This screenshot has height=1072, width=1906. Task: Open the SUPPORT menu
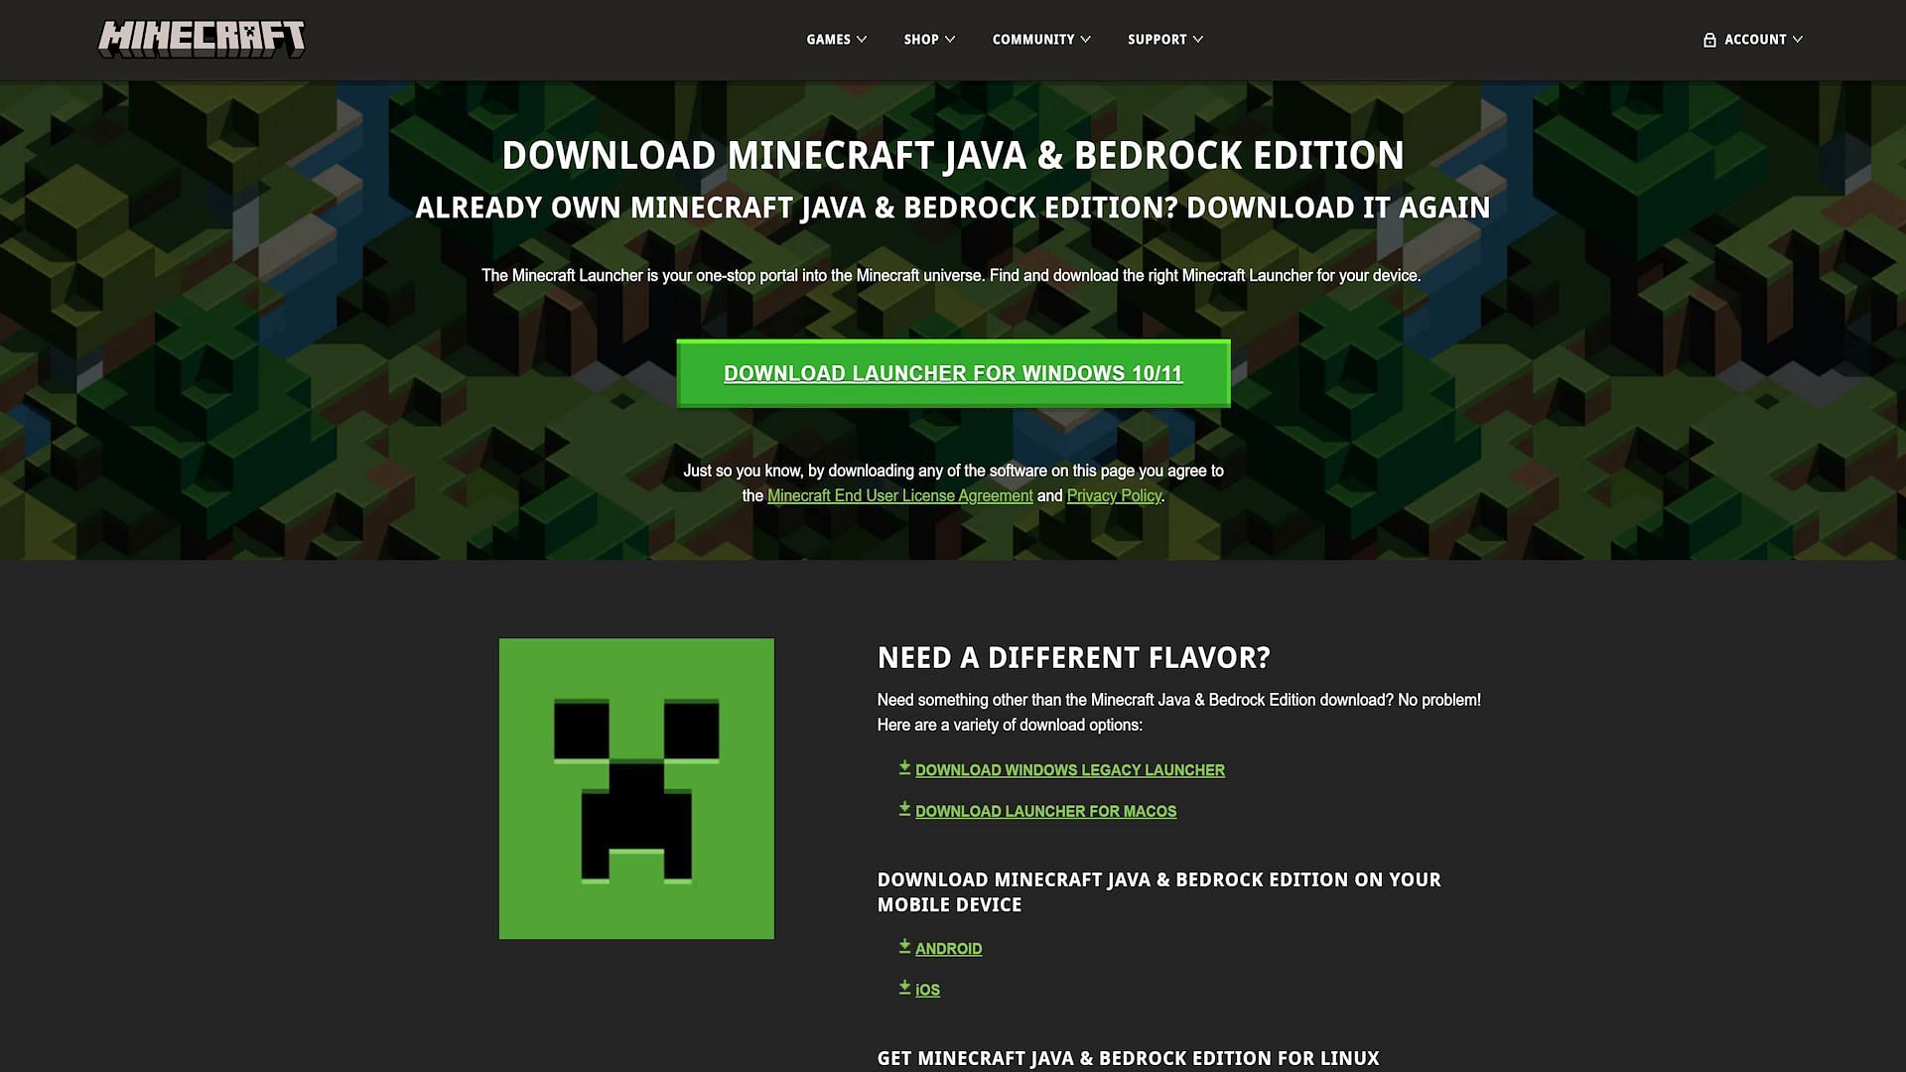tap(1163, 40)
